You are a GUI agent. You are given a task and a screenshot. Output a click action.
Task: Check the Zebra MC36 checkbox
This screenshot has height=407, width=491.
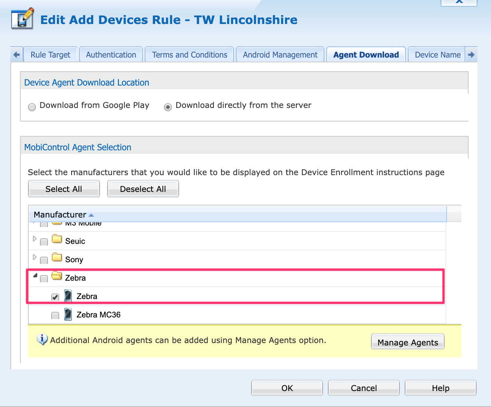tap(55, 315)
